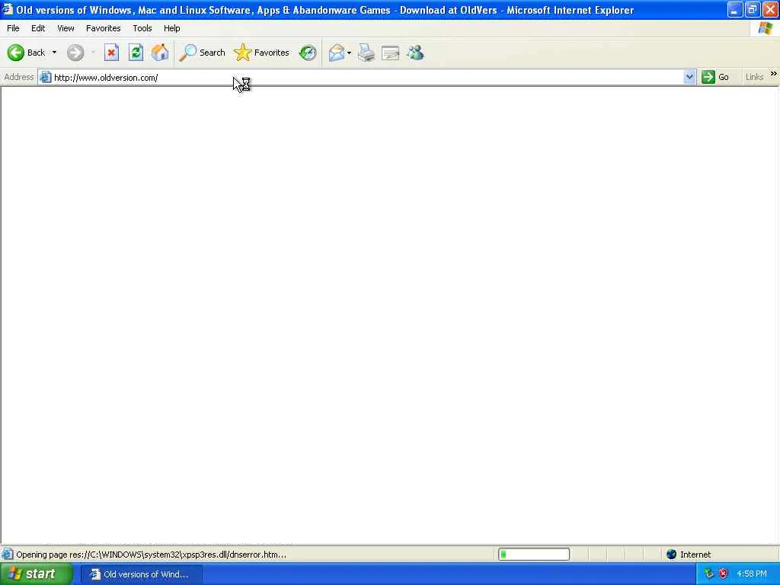This screenshot has width=780, height=585.
Task: Show browsing History with clock icon
Action: coord(308,53)
